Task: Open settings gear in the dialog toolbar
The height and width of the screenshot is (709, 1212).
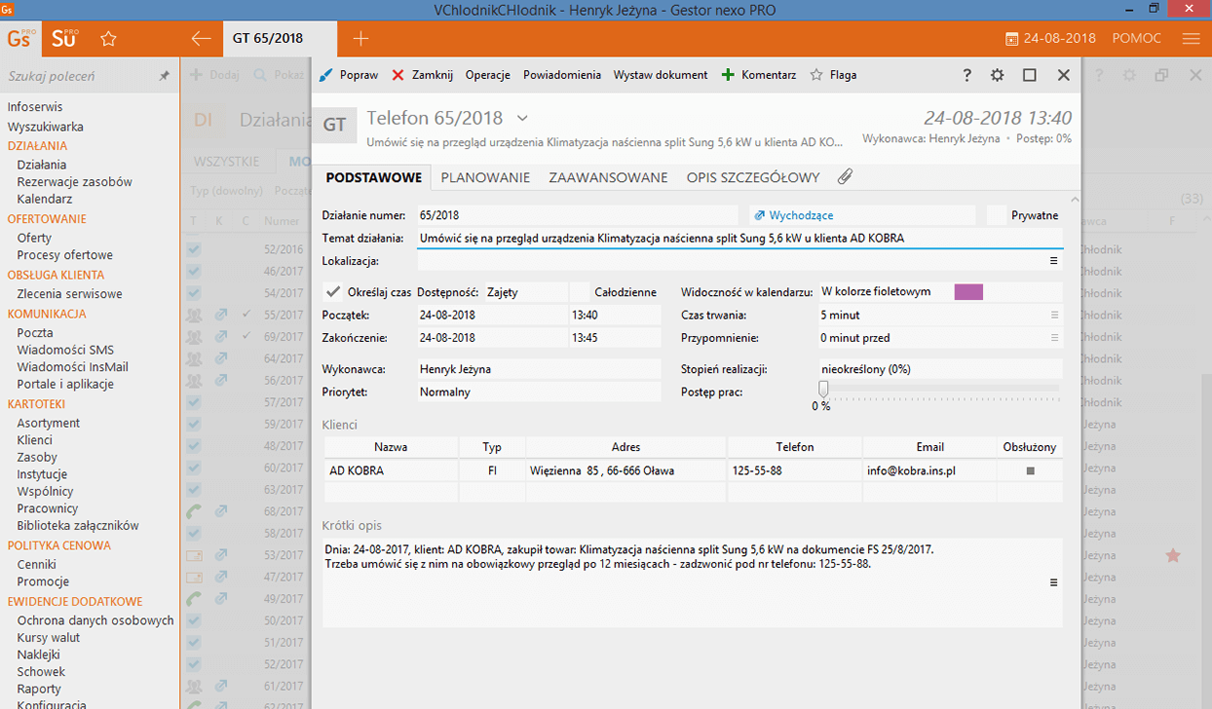Action: click(997, 75)
